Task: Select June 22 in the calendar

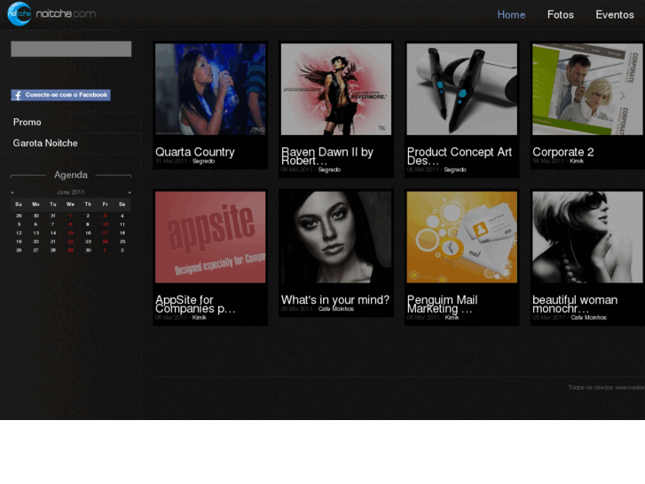Action: 70,242
